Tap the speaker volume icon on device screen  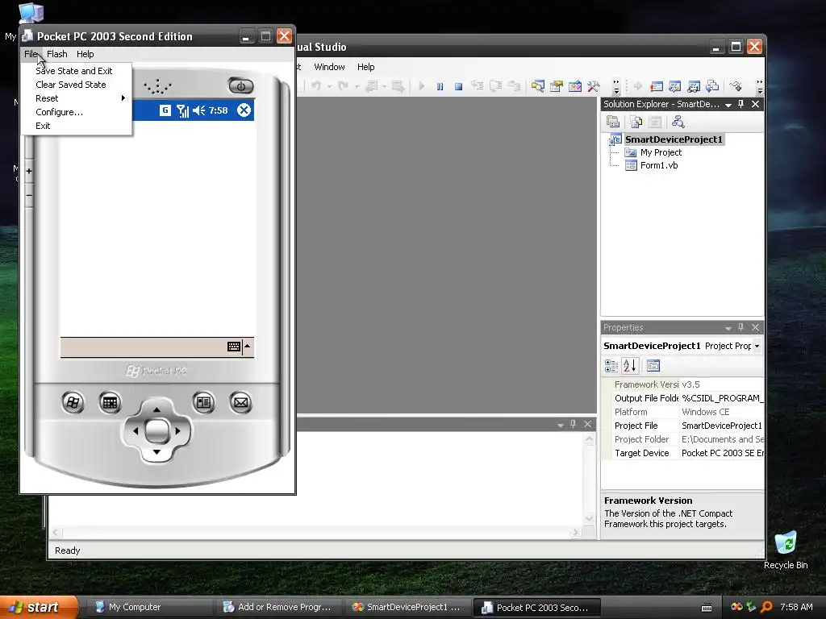click(198, 110)
